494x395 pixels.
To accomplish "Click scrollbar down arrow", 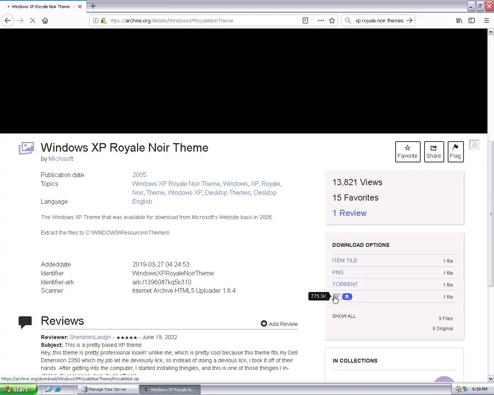I will tap(491, 379).
